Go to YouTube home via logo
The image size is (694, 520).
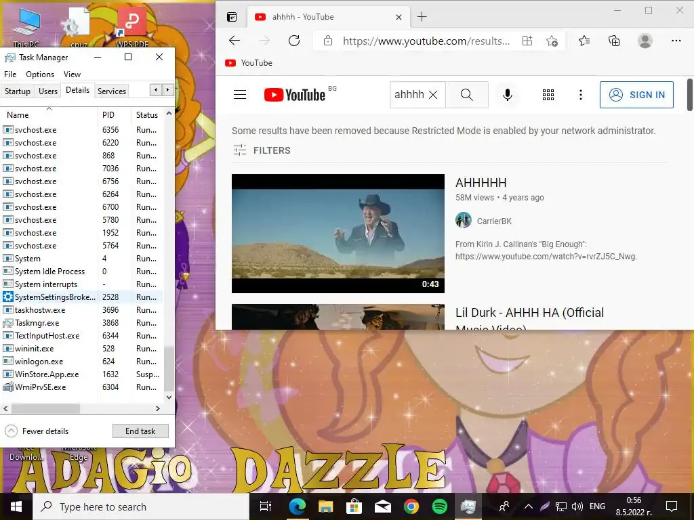pos(295,95)
